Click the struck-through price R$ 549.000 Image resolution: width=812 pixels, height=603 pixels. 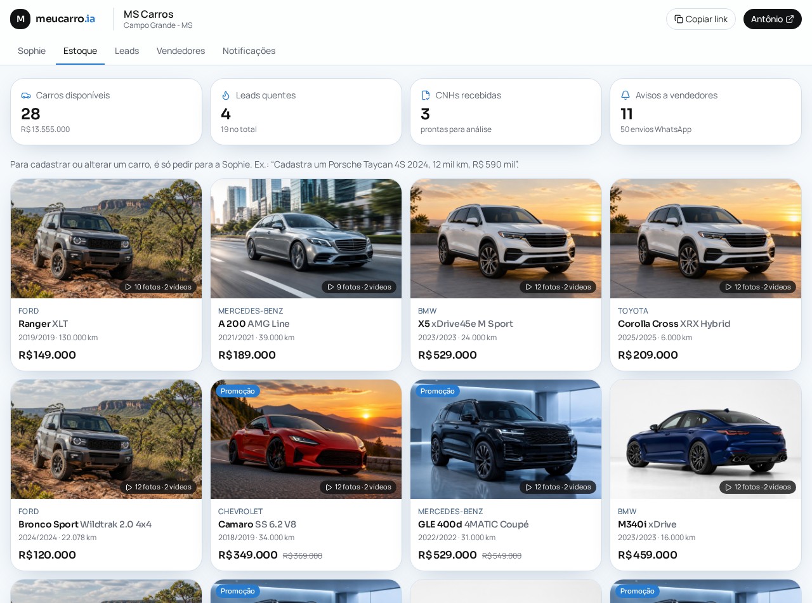point(502,556)
